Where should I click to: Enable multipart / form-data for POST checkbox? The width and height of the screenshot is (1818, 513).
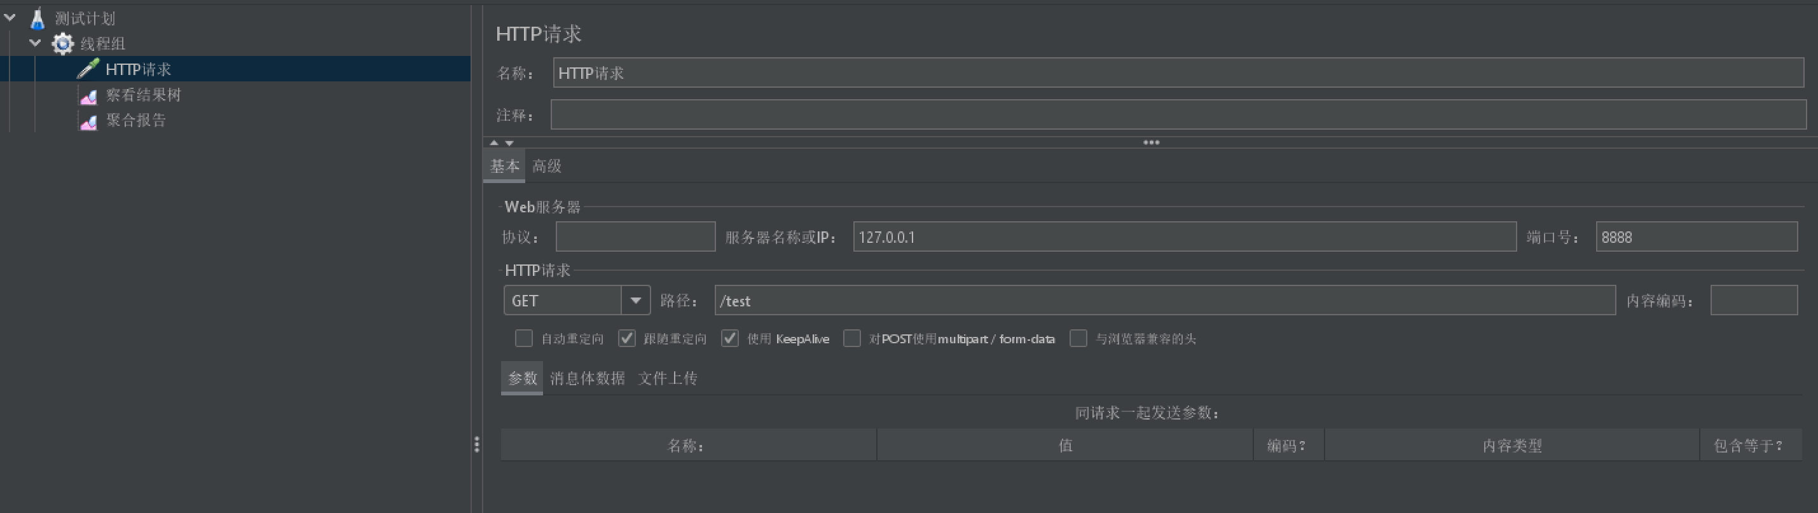point(852,338)
